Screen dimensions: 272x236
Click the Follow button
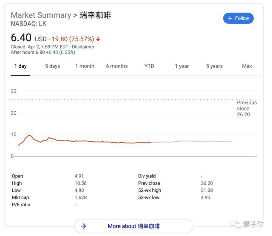(x=238, y=18)
